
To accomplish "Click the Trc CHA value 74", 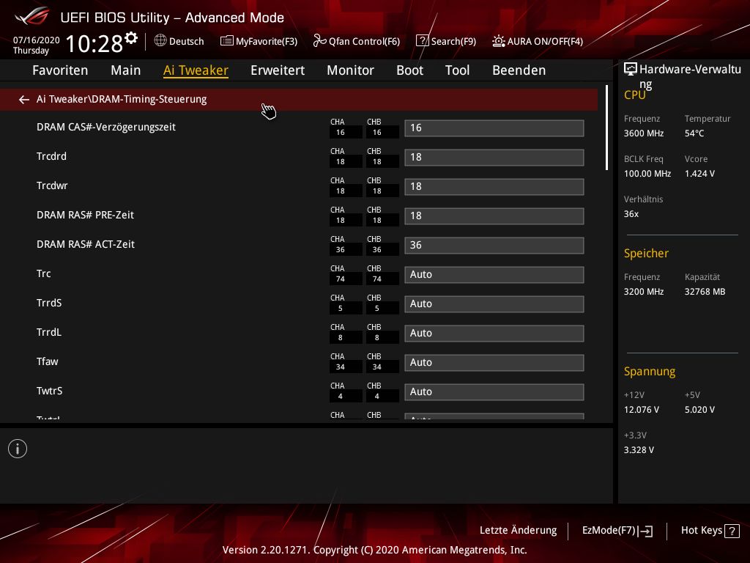I will (x=340, y=279).
